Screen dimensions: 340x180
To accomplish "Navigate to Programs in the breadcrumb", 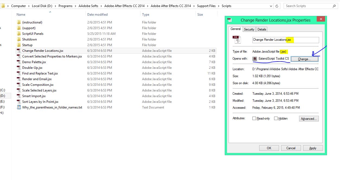I will tap(65, 6).
